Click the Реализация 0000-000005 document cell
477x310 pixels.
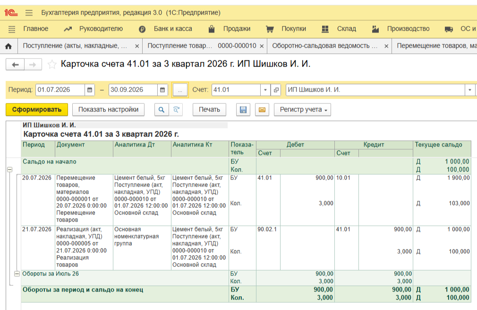[x=84, y=247]
